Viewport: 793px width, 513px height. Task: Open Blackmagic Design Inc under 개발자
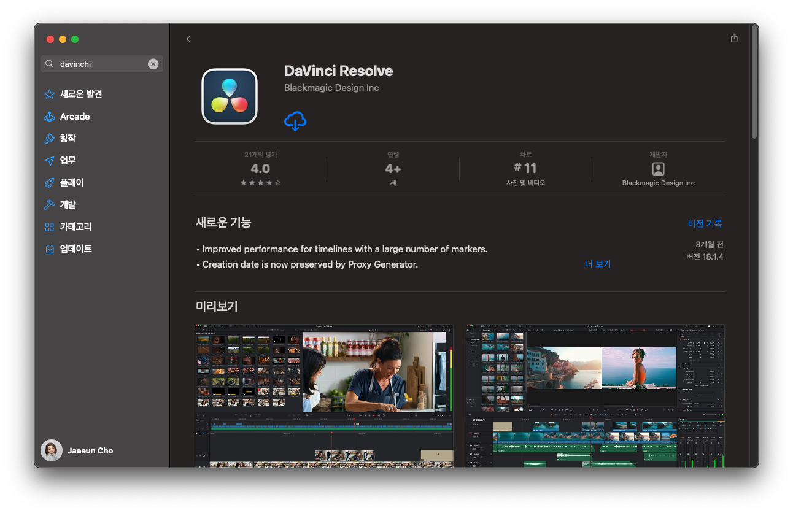coord(658,183)
